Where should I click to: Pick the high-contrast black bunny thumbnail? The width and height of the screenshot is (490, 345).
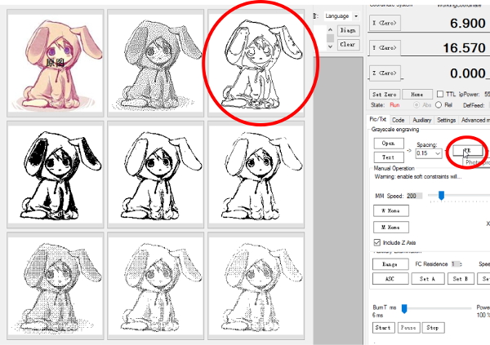tap(55, 175)
